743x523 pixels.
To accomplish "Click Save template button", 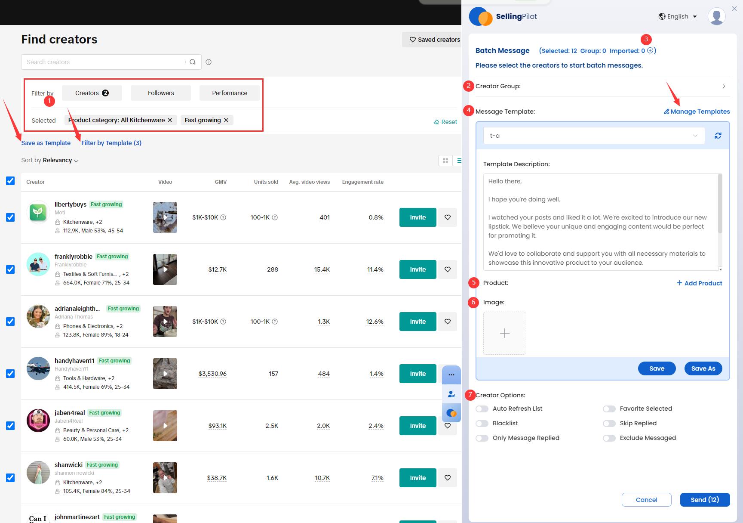I will point(657,368).
